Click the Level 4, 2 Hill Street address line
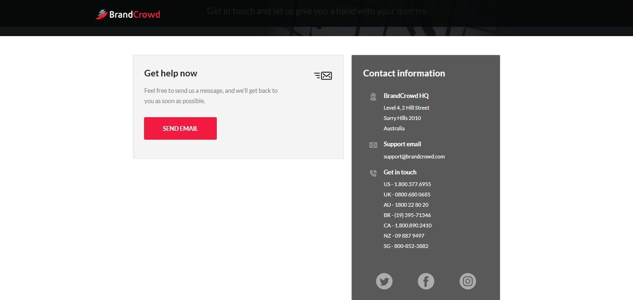633x300 pixels. (x=406, y=108)
